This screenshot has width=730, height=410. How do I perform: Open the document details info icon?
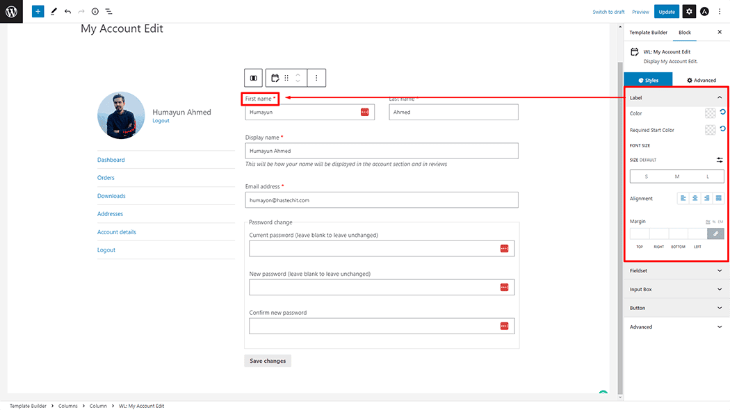[x=95, y=12]
